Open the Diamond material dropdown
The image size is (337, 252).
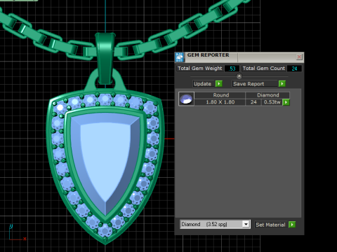[x=246, y=224]
